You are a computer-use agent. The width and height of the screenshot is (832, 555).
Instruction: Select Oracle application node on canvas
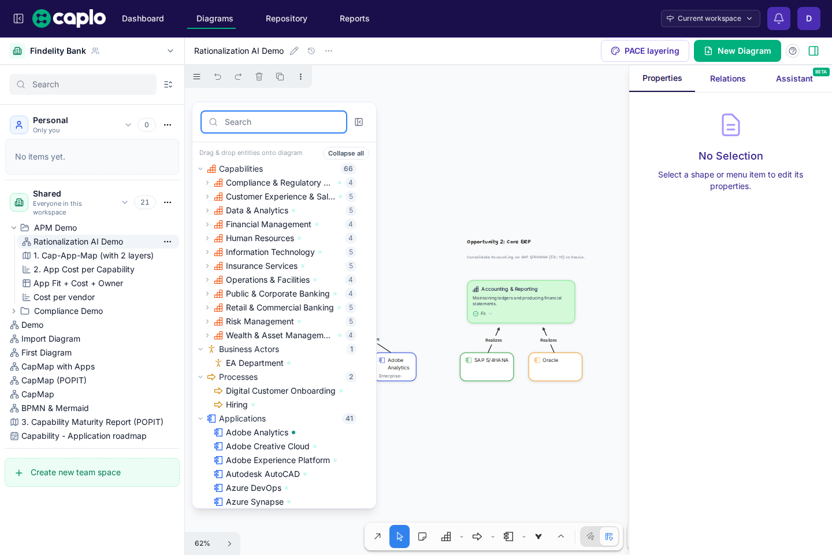[555, 367]
